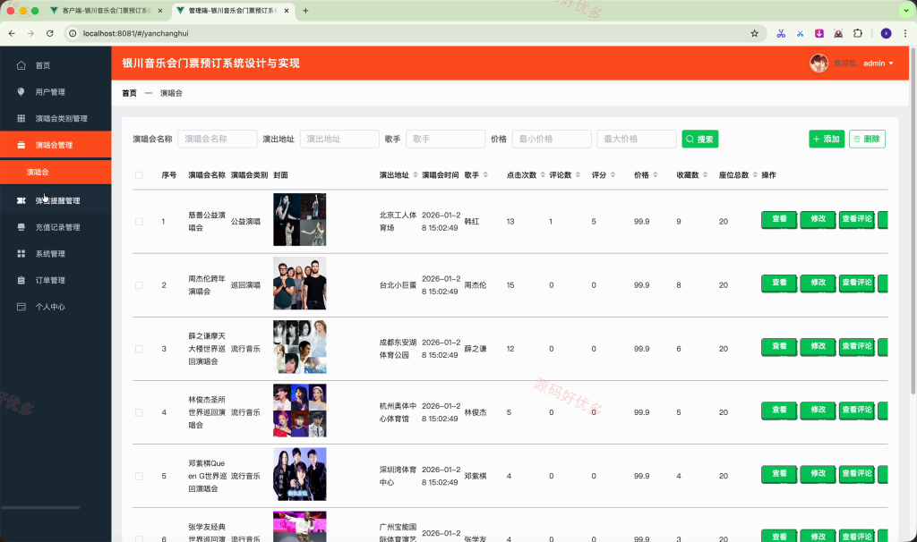Sort by 座位总数 column

pyautogui.click(x=755, y=174)
